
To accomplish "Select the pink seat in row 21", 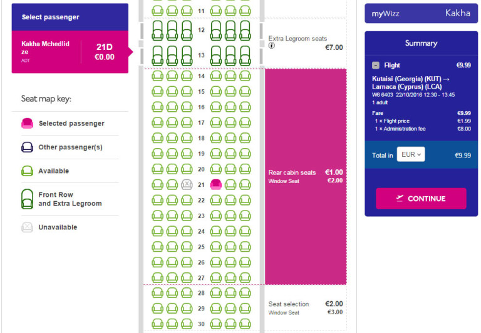I will pos(215,184).
